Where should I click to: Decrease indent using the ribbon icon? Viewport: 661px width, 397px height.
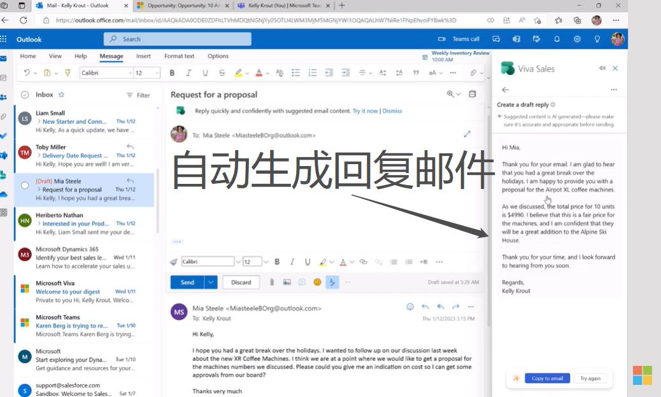tap(329, 73)
